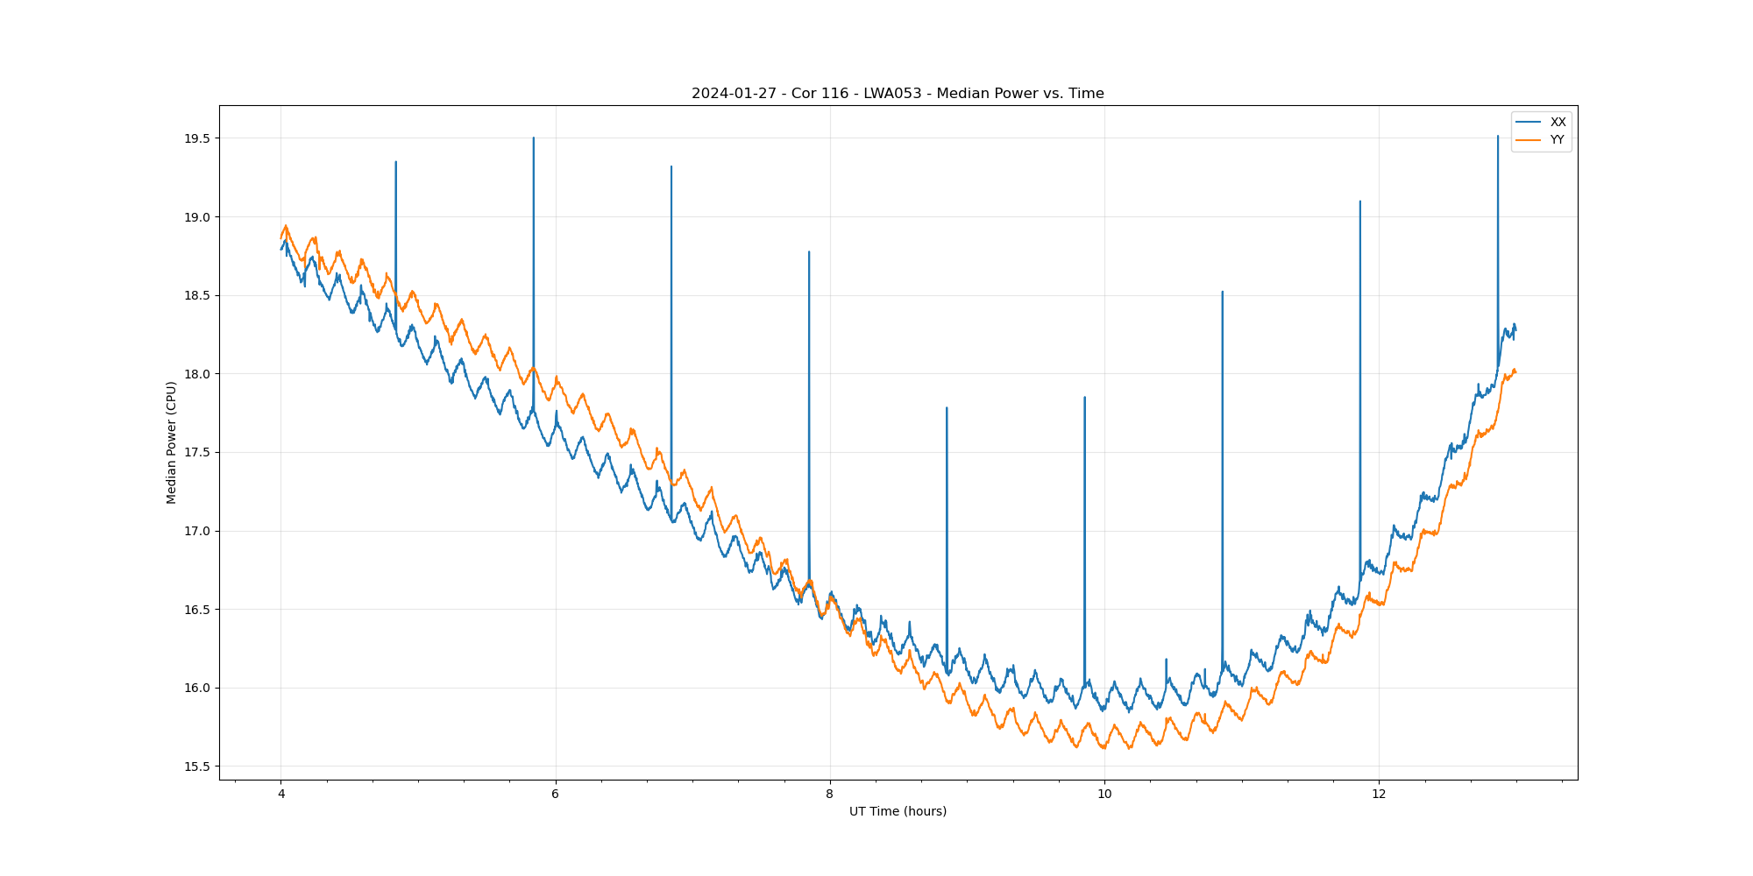
Task: Click the x-axis tick label 4
Action: (x=280, y=795)
